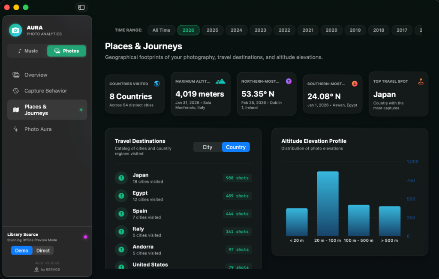Image resolution: width=439 pixels, height=279 pixels.
Task: Open the Overview section
Action: click(47, 75)
